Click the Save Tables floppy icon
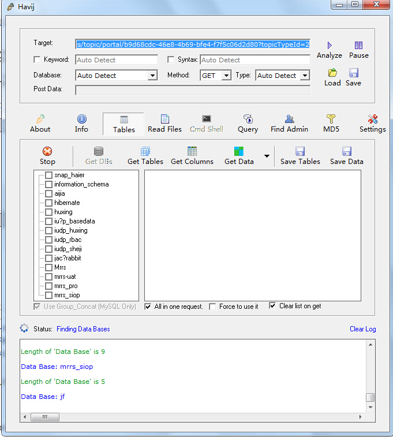Image resolution: width=393 pixels, height=437 pixels. pos(300,151)
